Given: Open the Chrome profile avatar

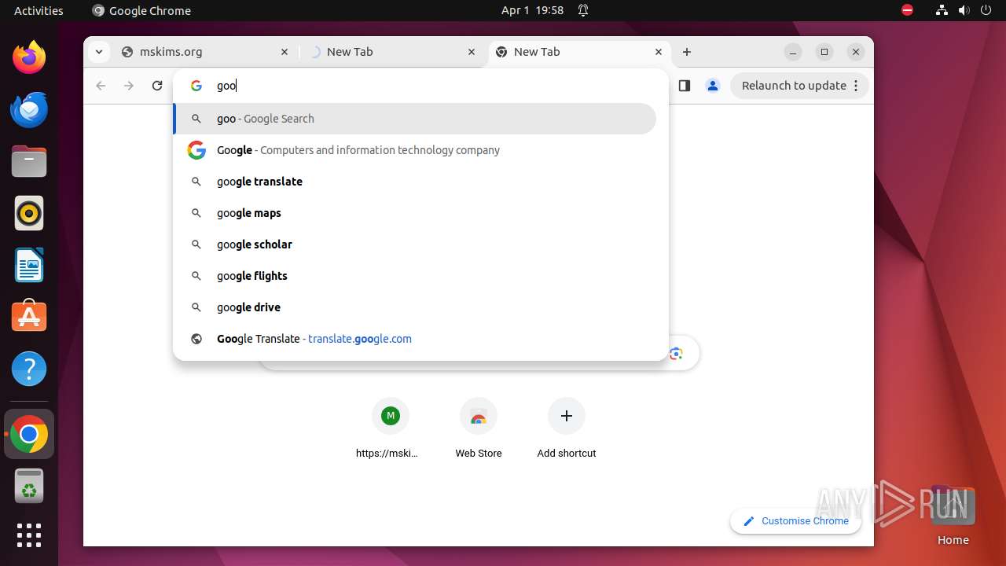Looking at the screenshot, I should tap(713, 86).
